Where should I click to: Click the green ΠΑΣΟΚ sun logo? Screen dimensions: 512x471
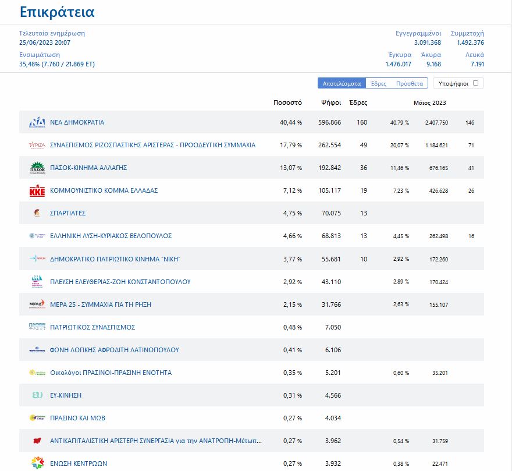37,168
